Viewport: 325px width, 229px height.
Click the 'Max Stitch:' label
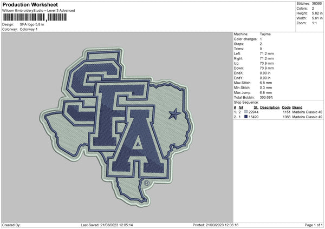[x=242, y=83]
